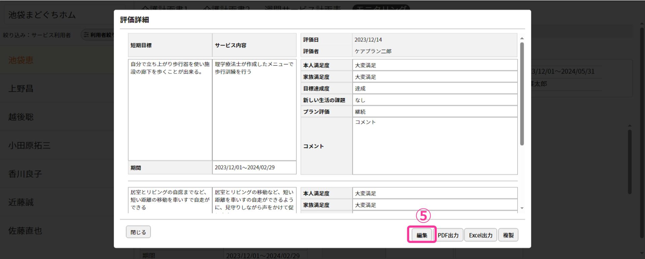Export the evaluation with PDF出力

[x=448, y=235]
